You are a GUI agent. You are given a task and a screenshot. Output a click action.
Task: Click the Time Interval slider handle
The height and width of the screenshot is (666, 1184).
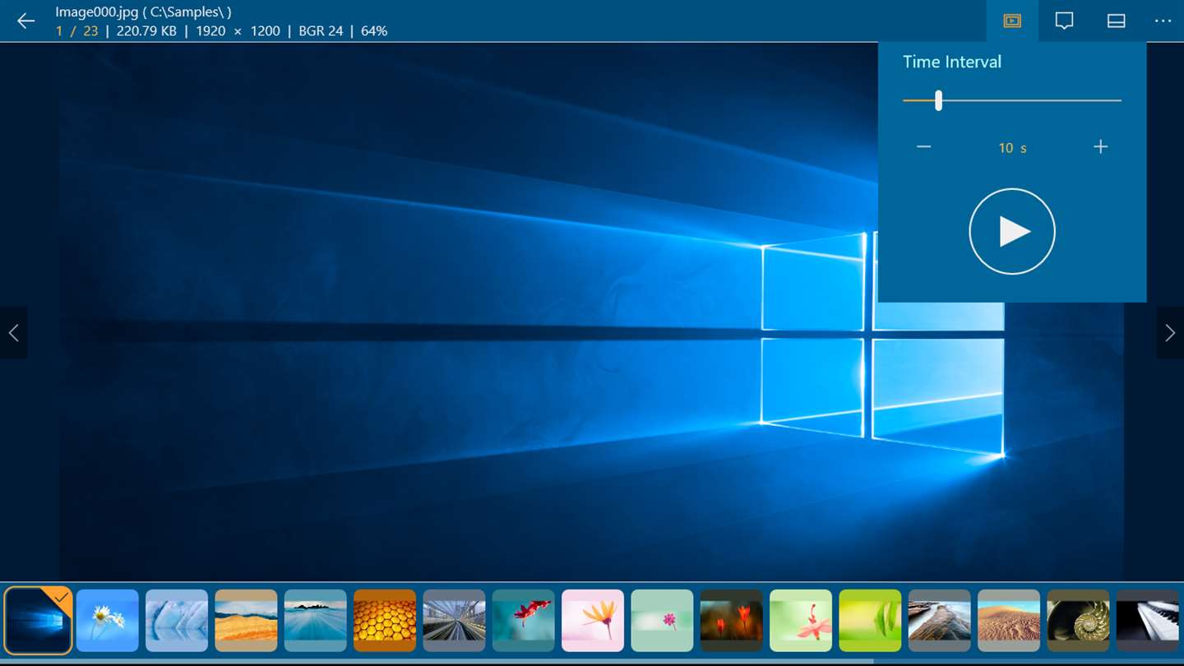[938, 100]
